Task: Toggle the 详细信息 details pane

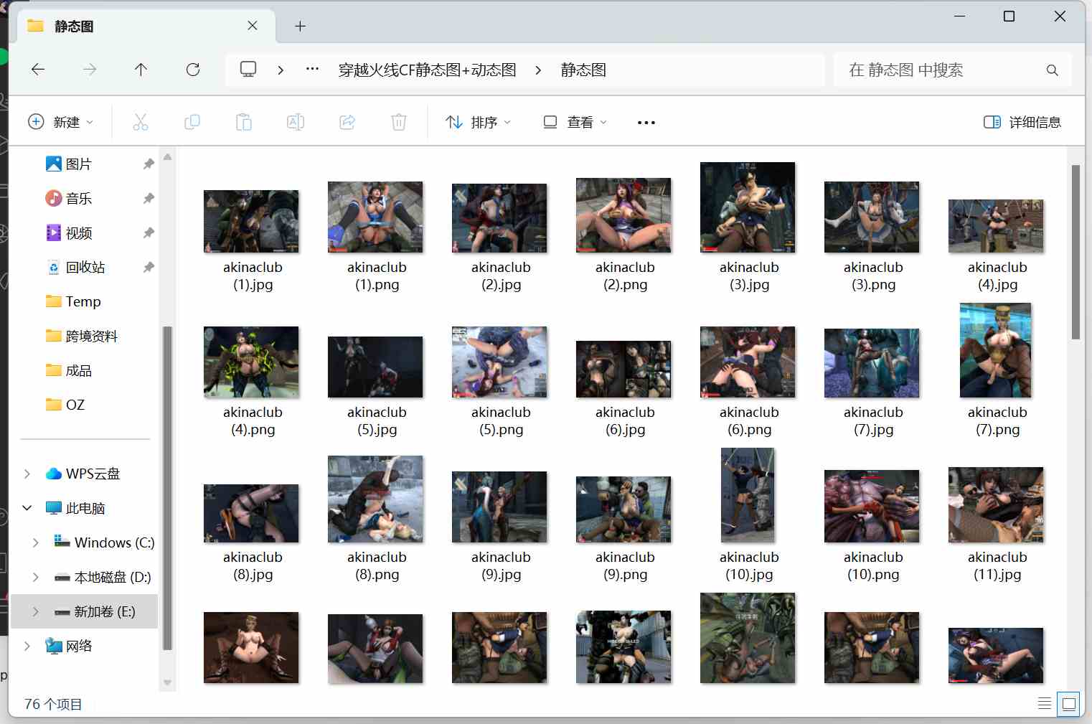Action: [x=1022, y=122]
